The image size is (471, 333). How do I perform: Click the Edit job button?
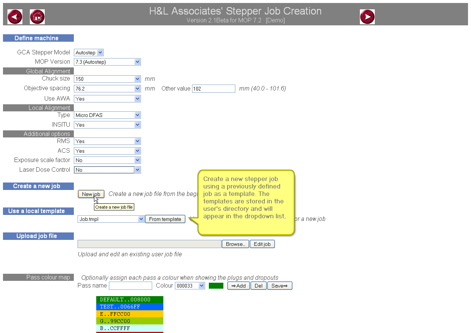tap(262, 244)
